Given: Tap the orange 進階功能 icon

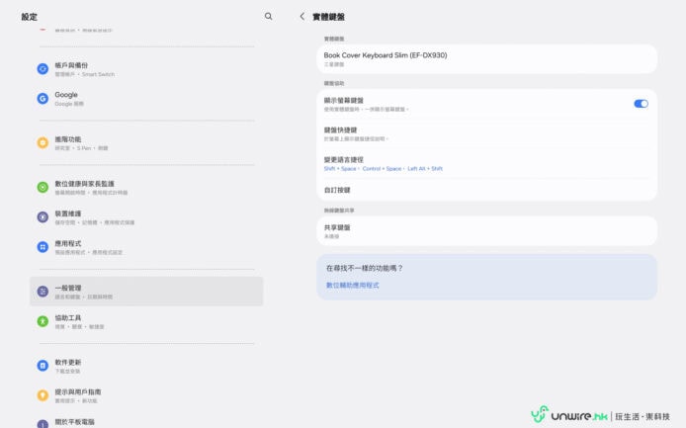Looking at the screenshot, I should (x=43, y=143).
